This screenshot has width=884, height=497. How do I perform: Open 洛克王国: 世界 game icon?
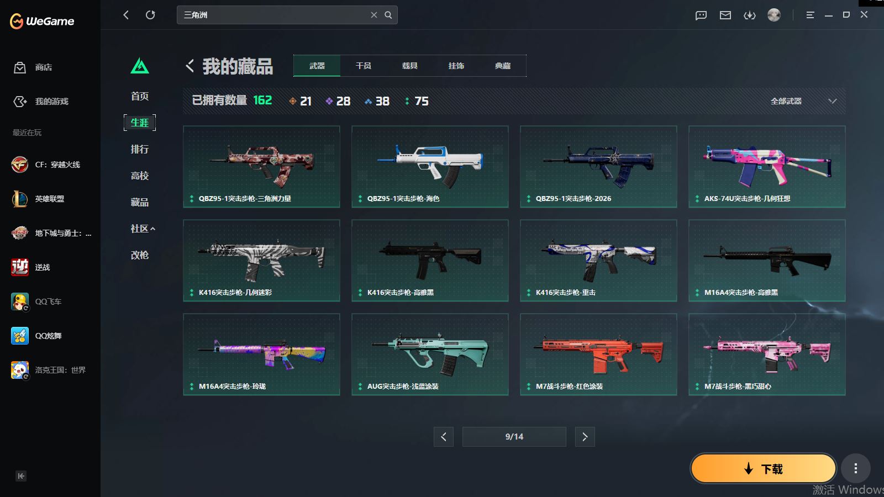click(20, 370)
